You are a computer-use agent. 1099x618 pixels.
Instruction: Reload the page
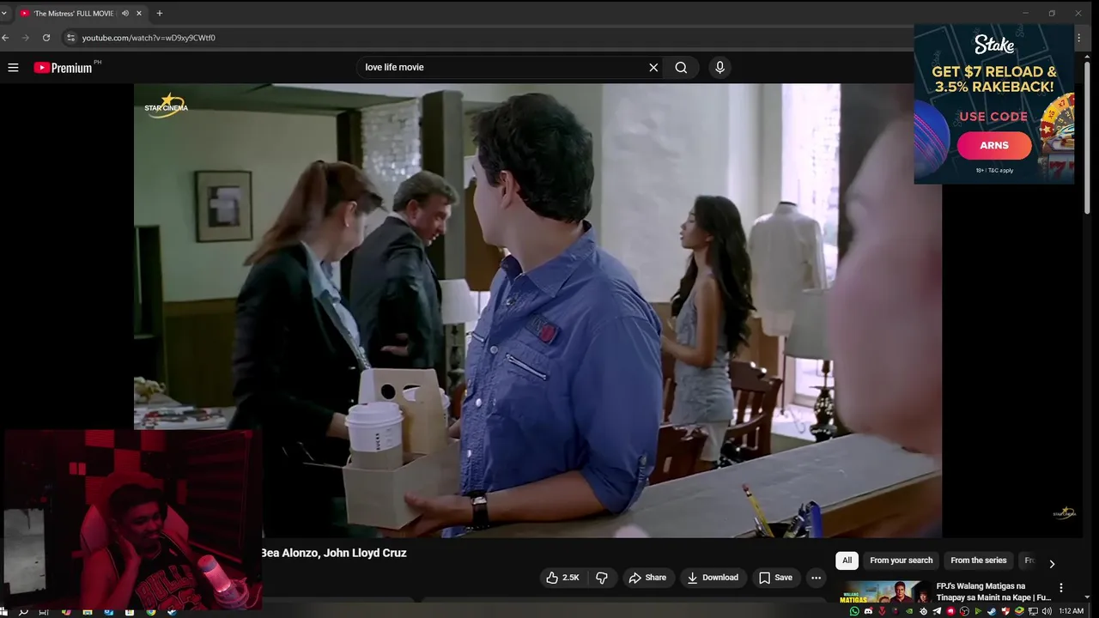point(46,38)
